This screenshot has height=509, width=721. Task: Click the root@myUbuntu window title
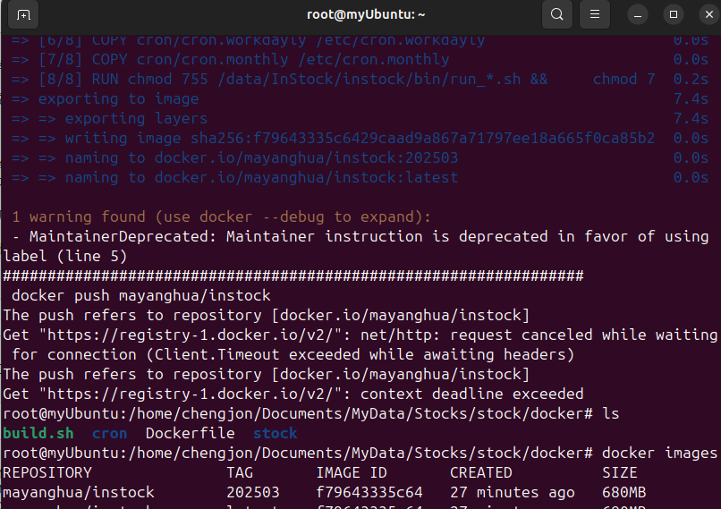[x=366, y=14]
